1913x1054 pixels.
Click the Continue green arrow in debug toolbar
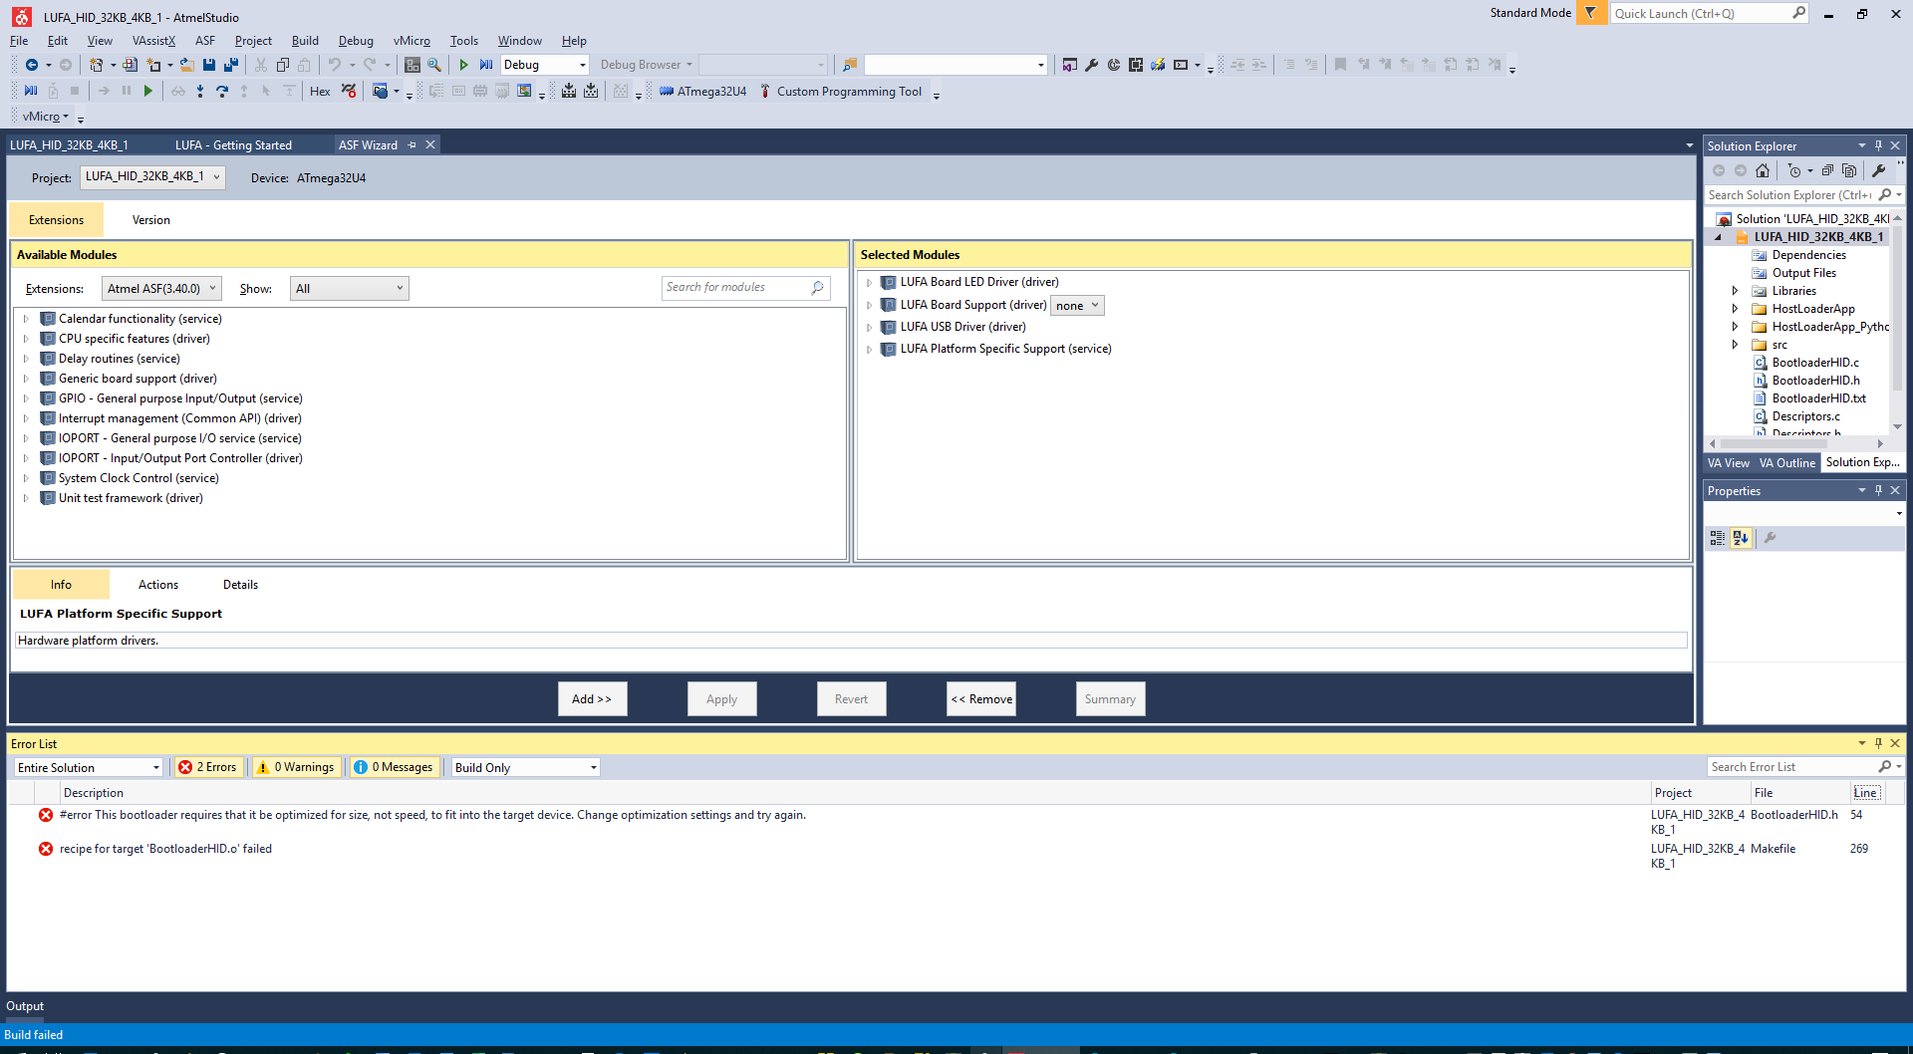click(148, 92)
